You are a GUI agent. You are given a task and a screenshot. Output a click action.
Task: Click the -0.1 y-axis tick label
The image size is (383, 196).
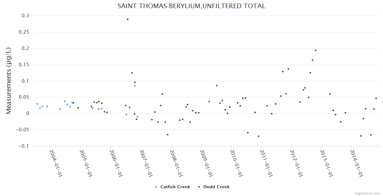tap(24, 146)
